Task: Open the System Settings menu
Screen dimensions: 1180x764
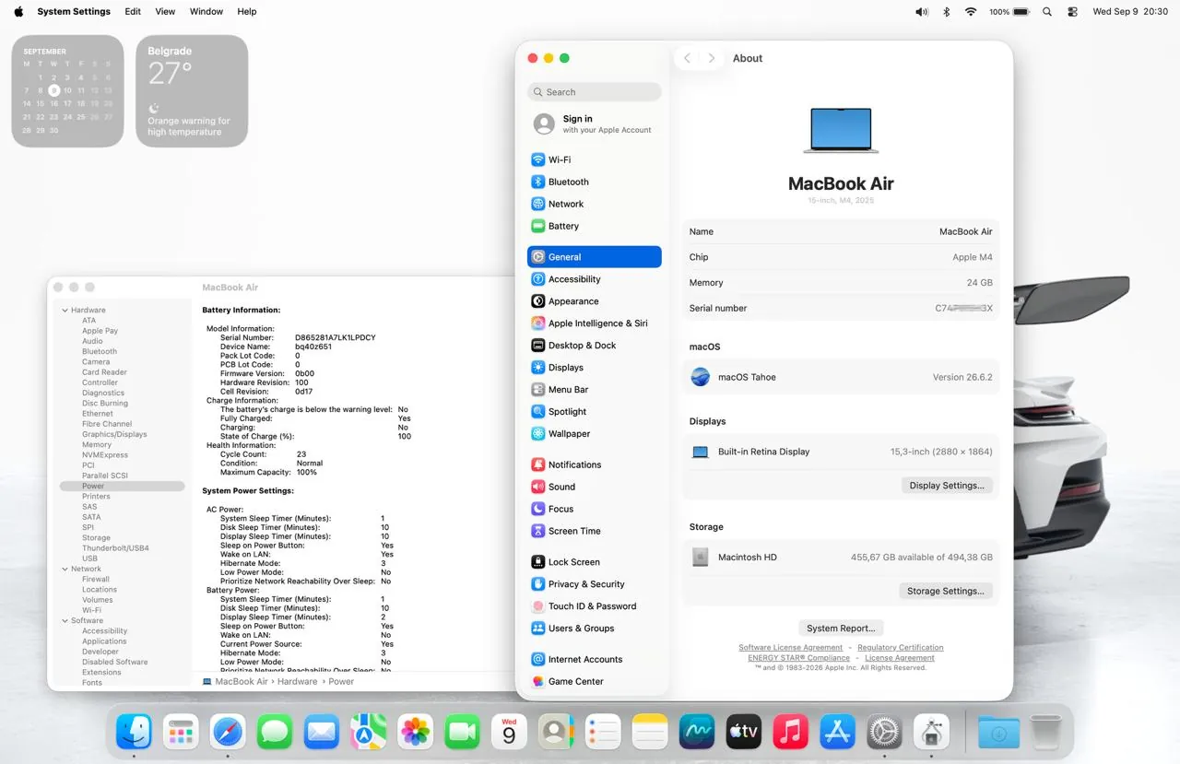Action: (74, 12)
